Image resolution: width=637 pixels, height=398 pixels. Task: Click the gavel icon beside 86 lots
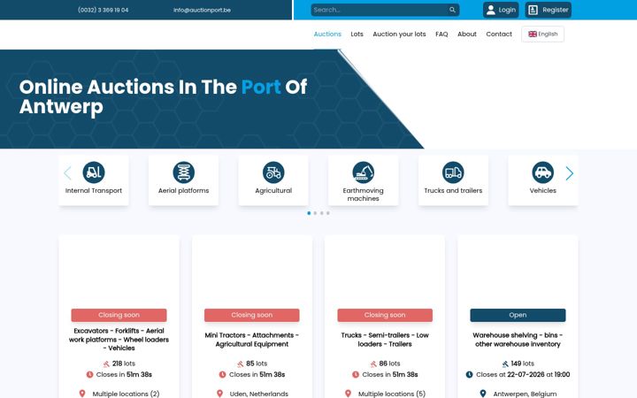coord(373,364)
